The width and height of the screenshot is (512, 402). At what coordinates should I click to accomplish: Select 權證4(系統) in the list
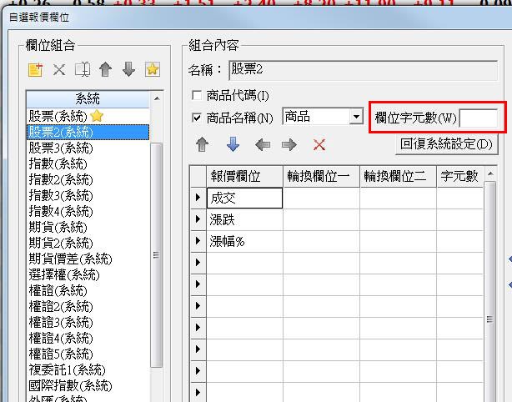88,338
